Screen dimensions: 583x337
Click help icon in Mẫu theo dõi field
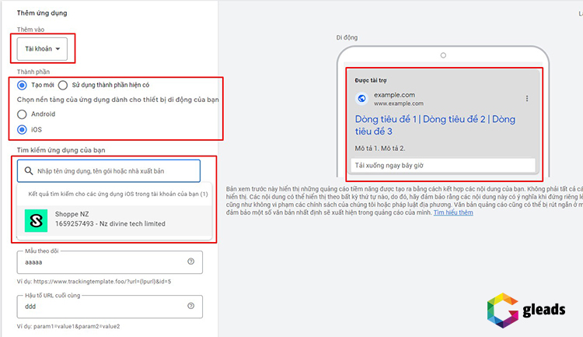(x=191, y=262)
